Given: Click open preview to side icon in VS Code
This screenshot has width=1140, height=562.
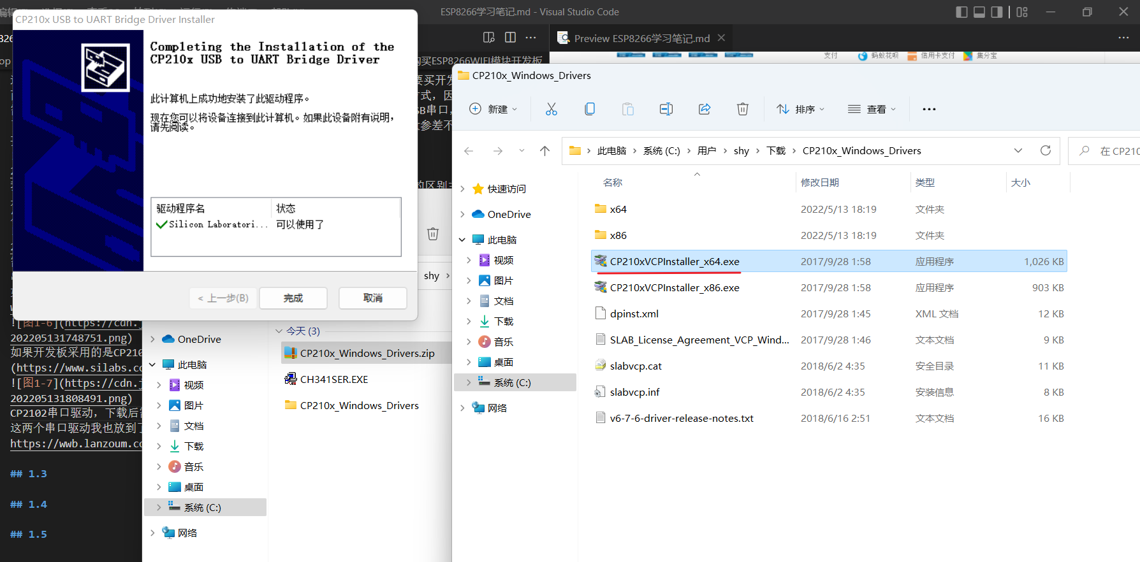Looking at the screenshot, I should coord(489,38).
